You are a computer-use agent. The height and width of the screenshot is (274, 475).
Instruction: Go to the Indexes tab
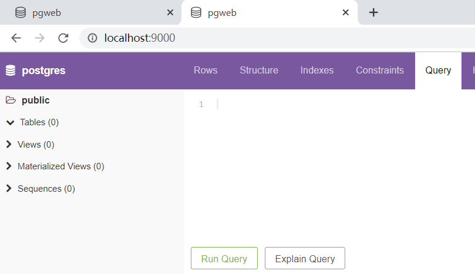[317, 71]
